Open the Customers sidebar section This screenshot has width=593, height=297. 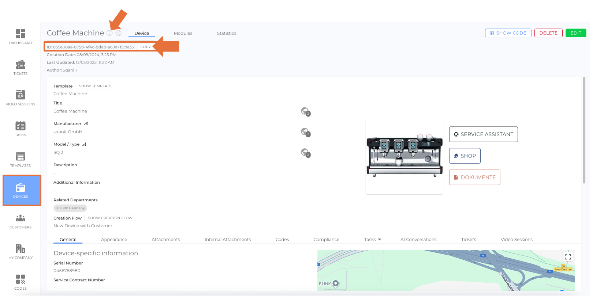coord(20,221)
